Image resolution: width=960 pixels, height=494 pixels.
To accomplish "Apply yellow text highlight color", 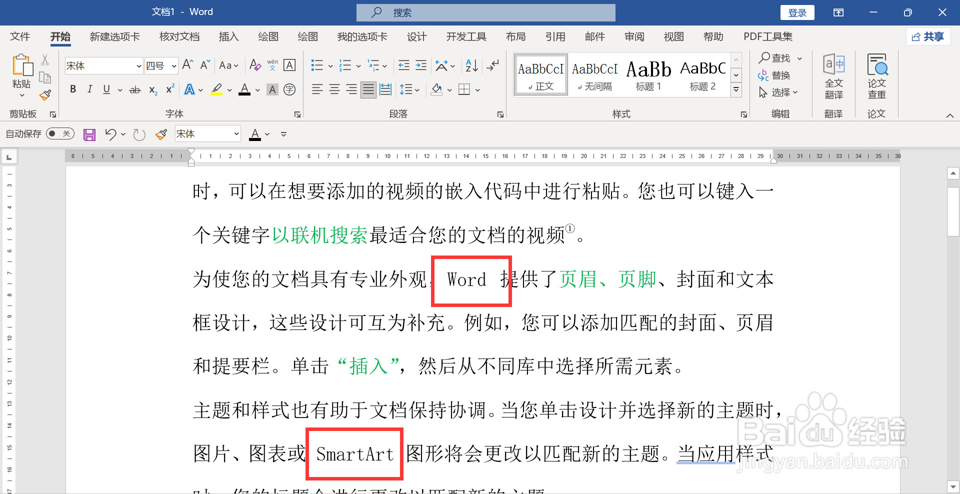I will 216,90.
